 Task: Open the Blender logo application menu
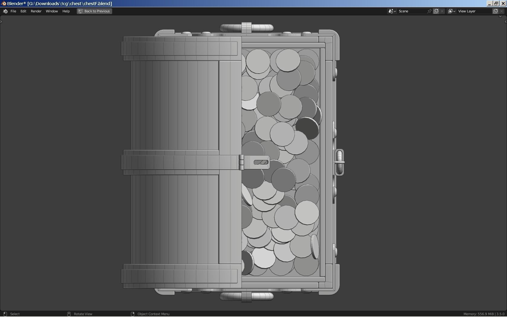[5, 11]
